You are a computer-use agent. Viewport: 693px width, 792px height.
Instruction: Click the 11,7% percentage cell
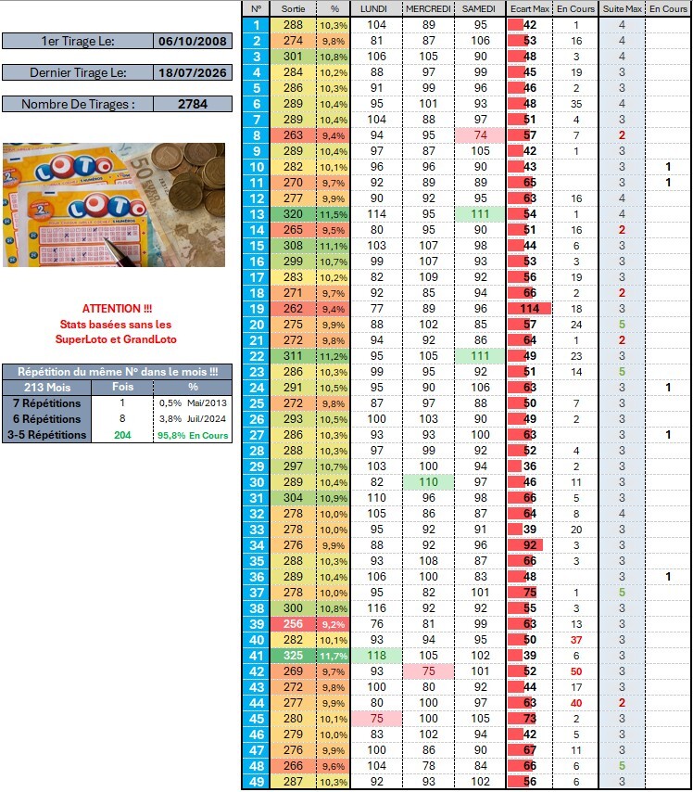point(334,656)
